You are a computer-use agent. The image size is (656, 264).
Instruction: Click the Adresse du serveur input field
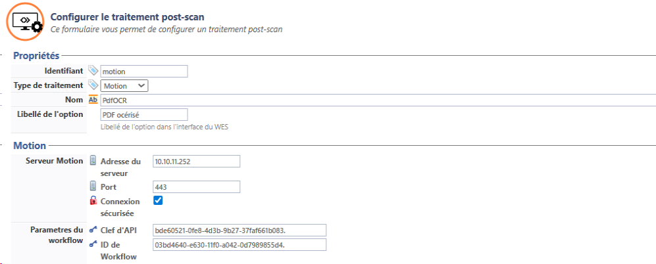pos(196,161)
